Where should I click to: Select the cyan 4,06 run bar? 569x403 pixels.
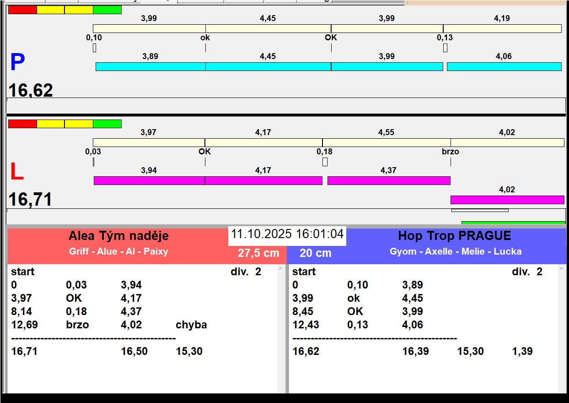tap(504, 66)
